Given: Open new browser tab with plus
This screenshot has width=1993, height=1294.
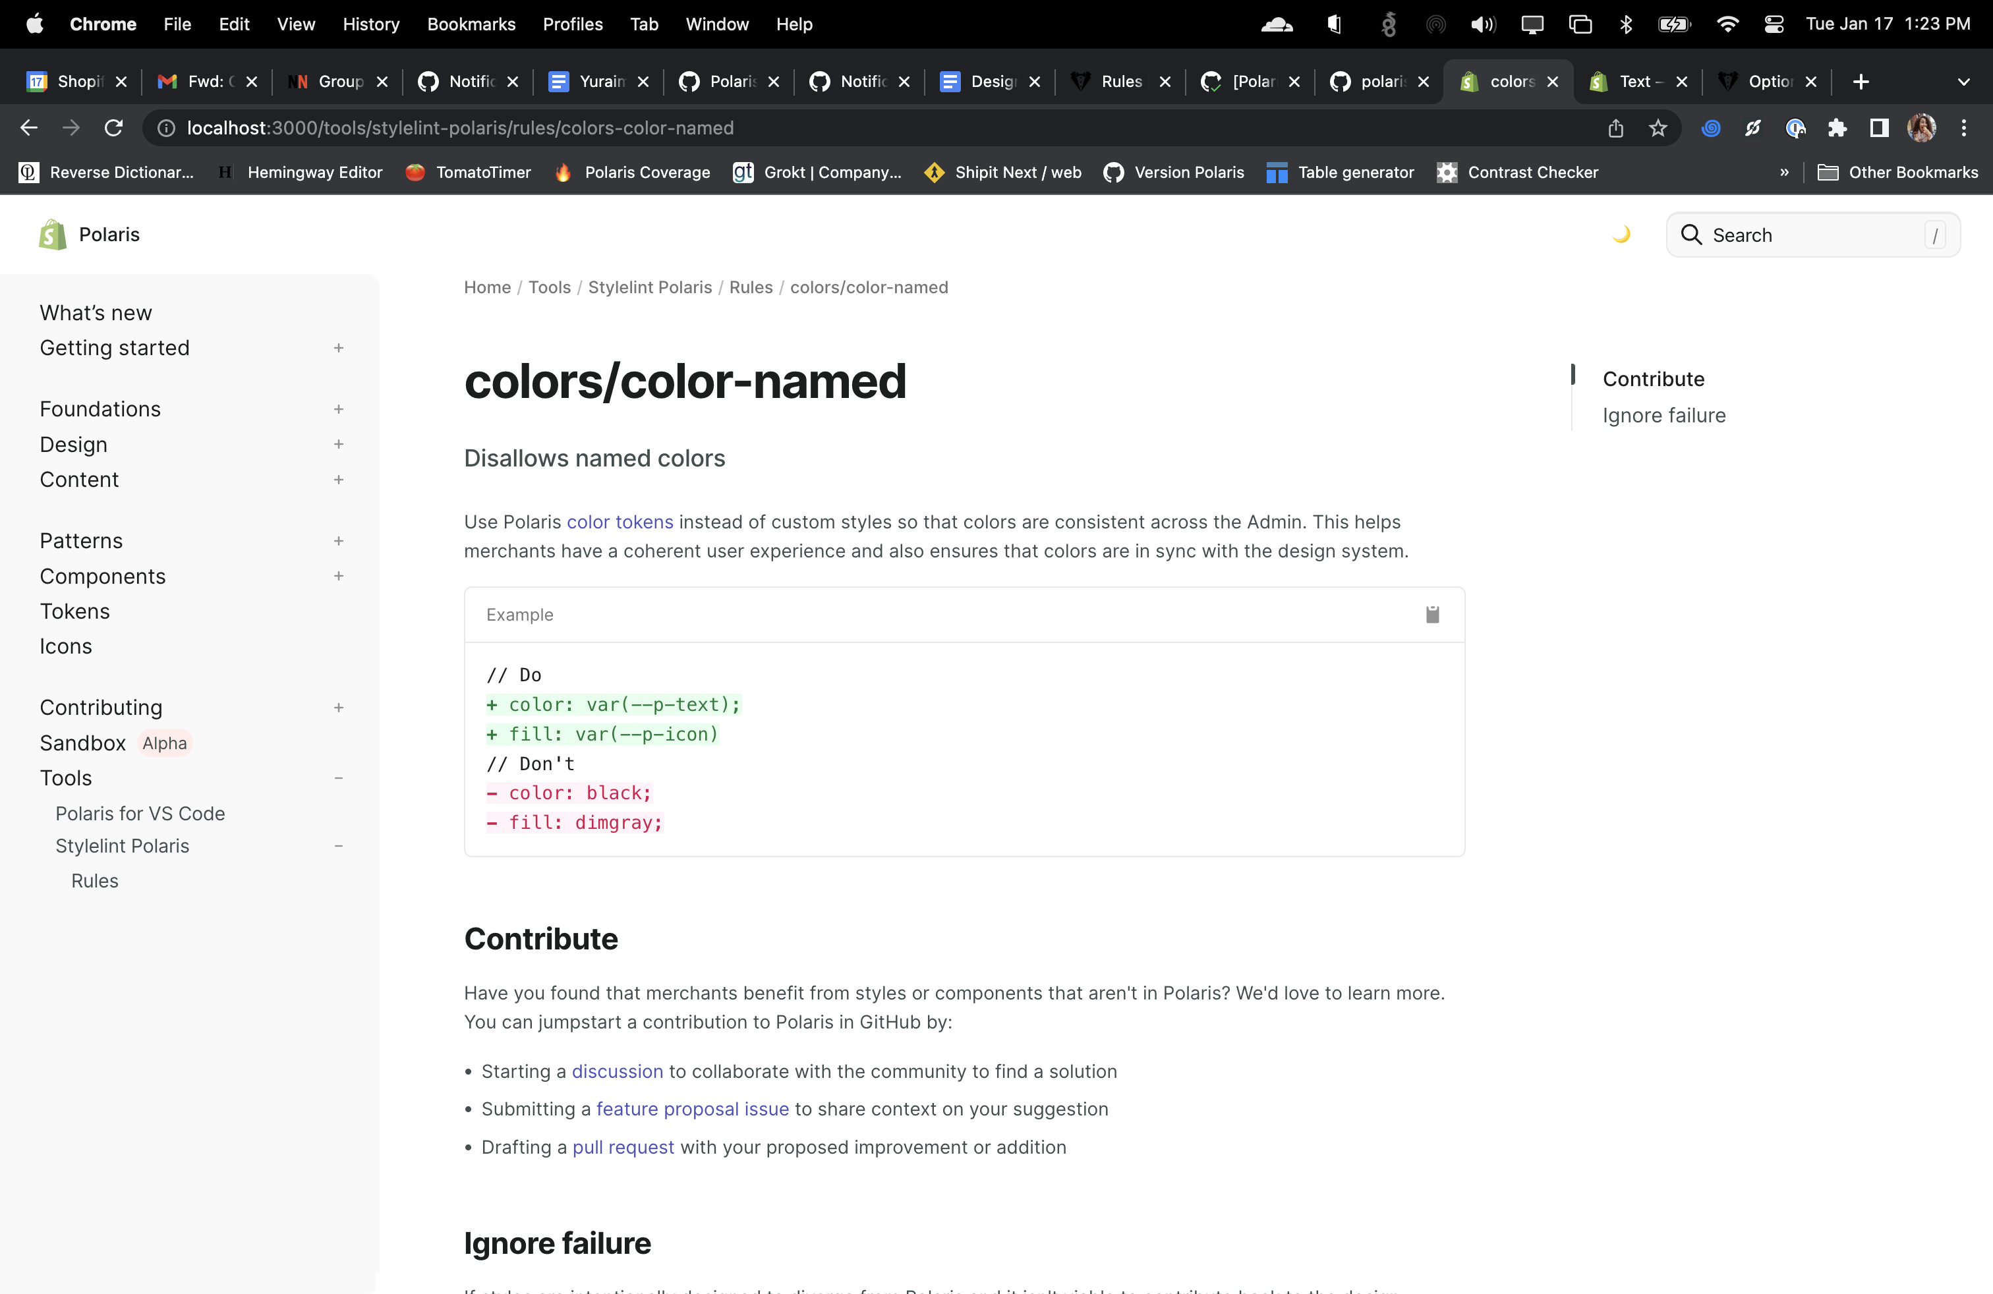Looking at the screenshot, I should pos(1861,81).
